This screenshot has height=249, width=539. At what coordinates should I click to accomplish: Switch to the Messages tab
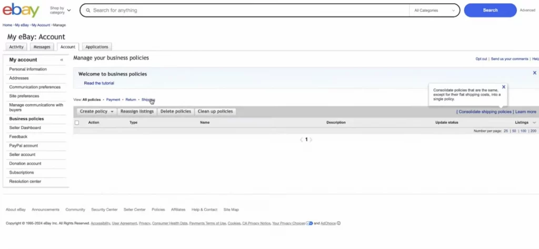pyautogui.click(x=42, y=47)
